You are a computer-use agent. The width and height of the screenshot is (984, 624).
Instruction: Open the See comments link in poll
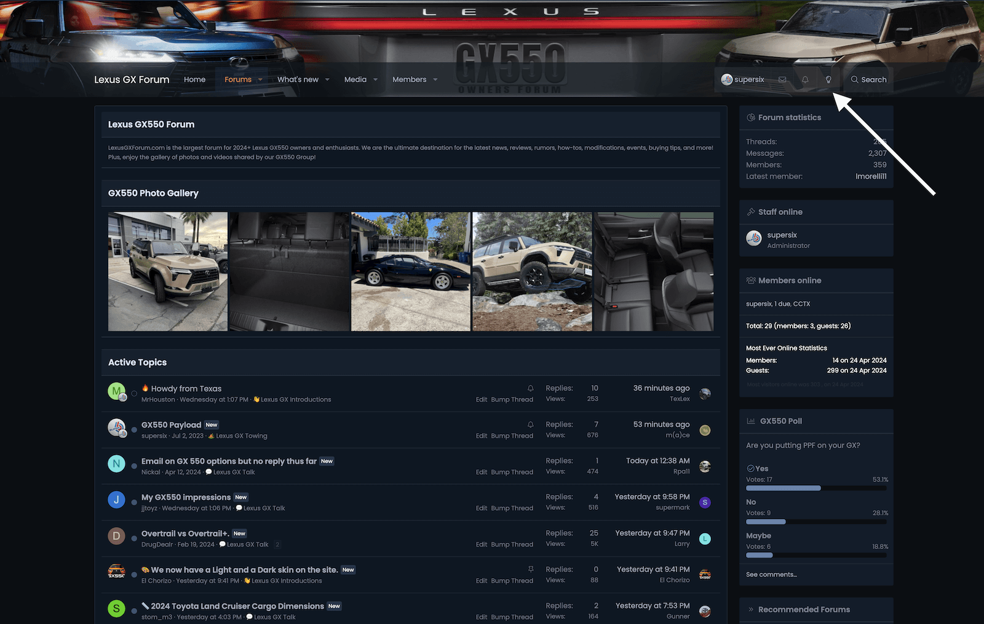pos(771,575)
